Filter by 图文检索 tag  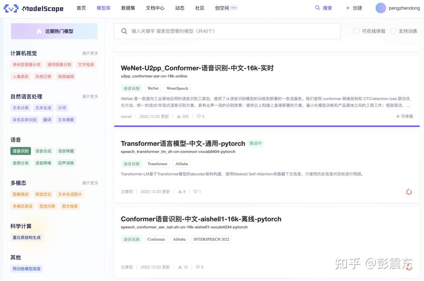click(70, 206)
